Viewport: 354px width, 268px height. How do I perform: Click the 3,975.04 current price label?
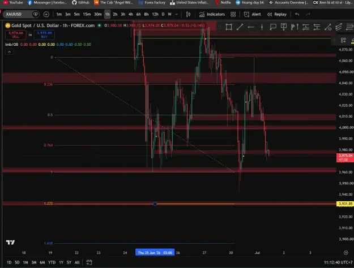[x=346, y=158]
